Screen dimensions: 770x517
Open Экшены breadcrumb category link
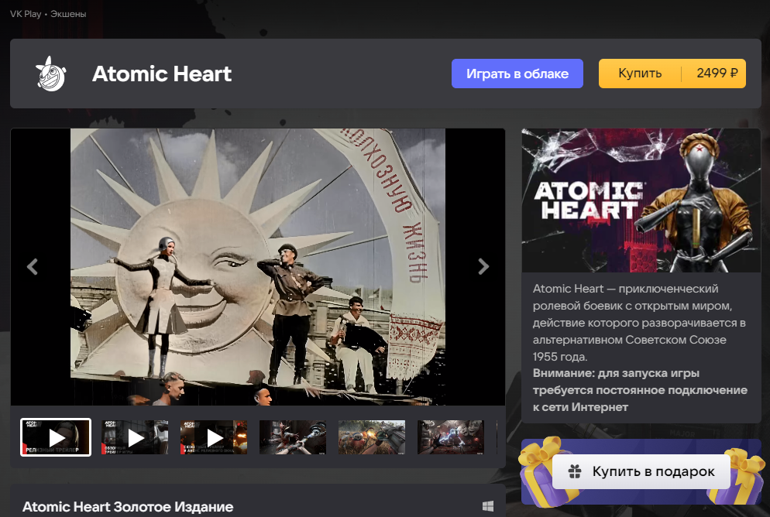coord(68,14)
